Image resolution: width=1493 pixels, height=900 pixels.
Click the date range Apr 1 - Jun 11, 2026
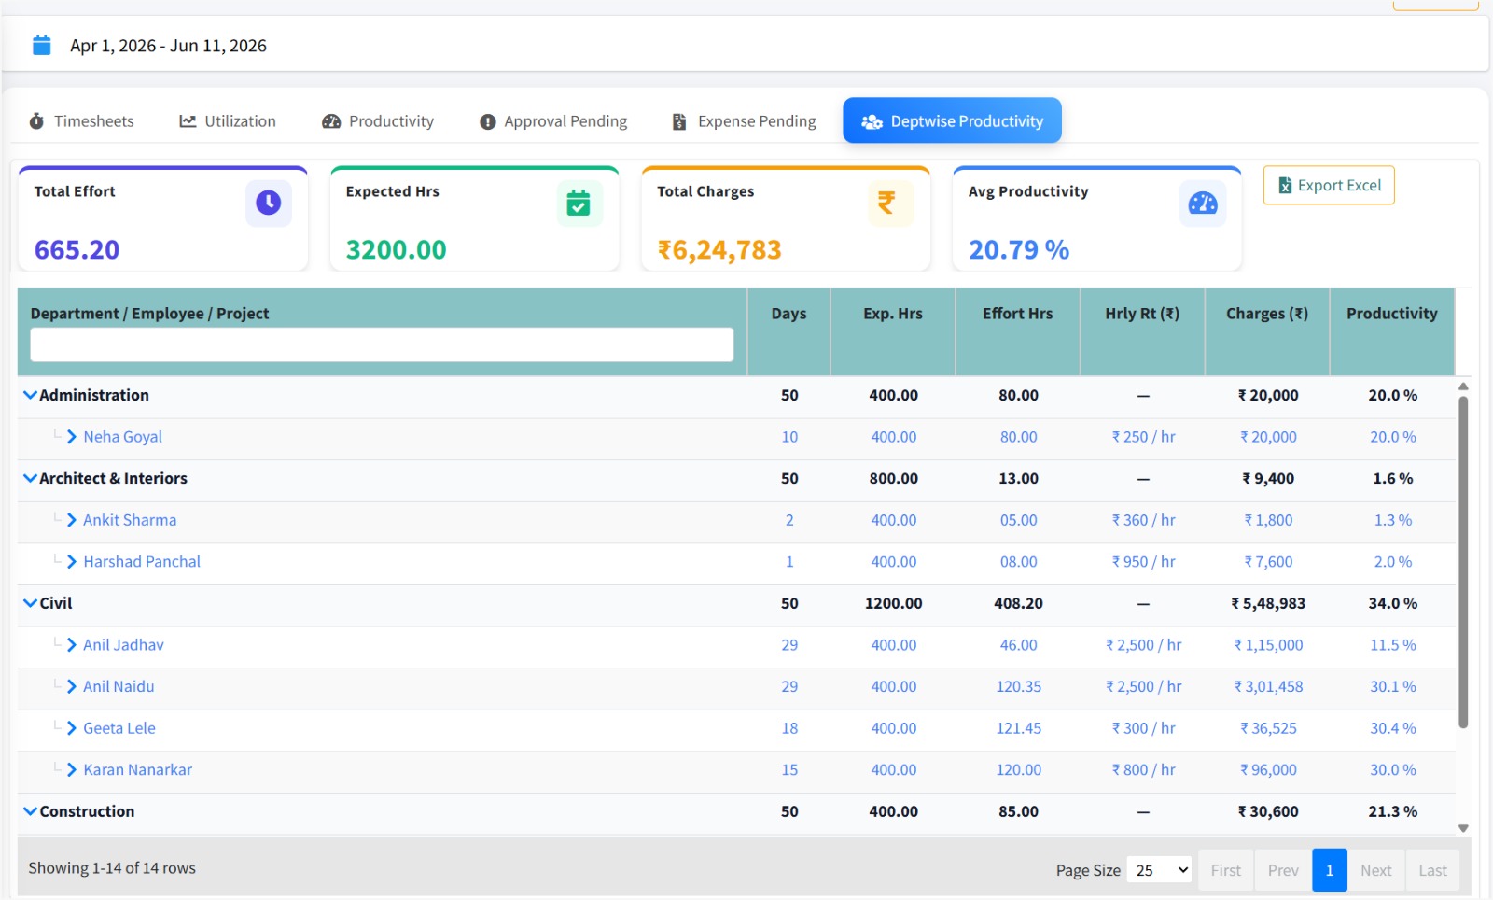168,46
